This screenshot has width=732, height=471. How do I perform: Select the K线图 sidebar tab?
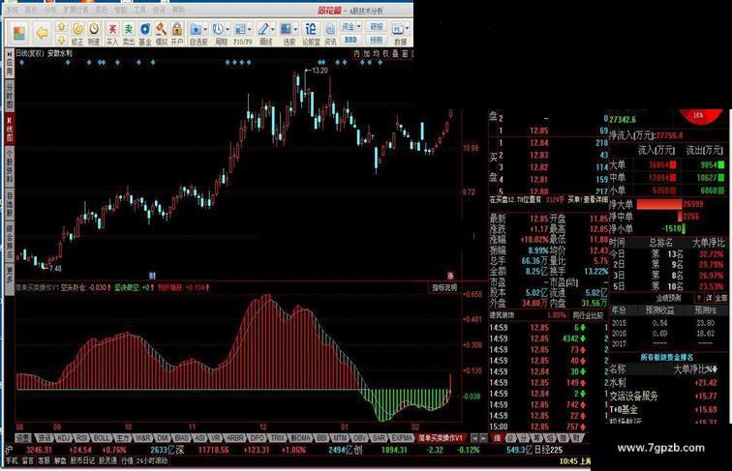pos(10,129)
